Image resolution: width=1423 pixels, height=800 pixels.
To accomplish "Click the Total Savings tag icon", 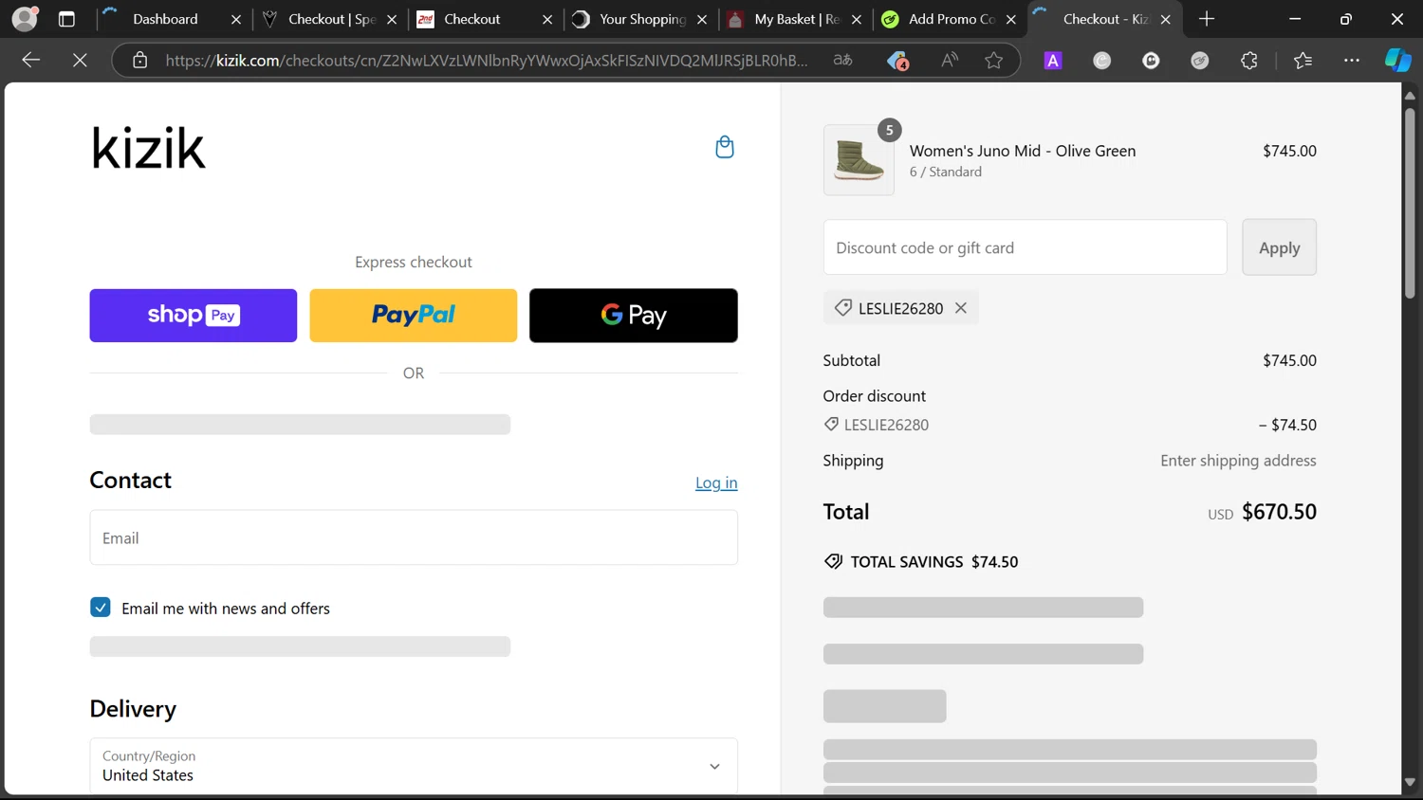I will click(833, 561).
